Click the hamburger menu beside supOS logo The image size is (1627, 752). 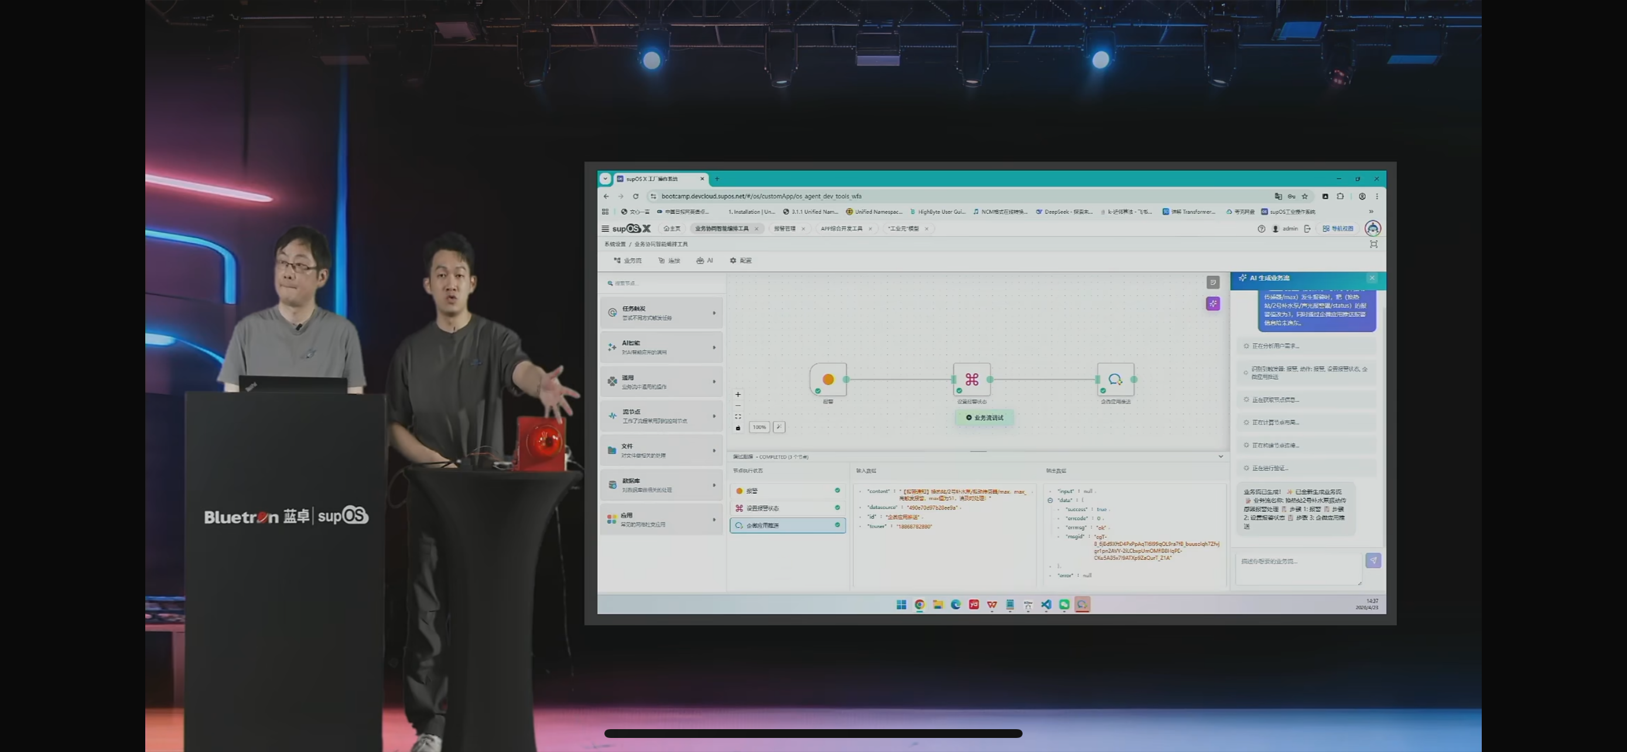point(605,228)
